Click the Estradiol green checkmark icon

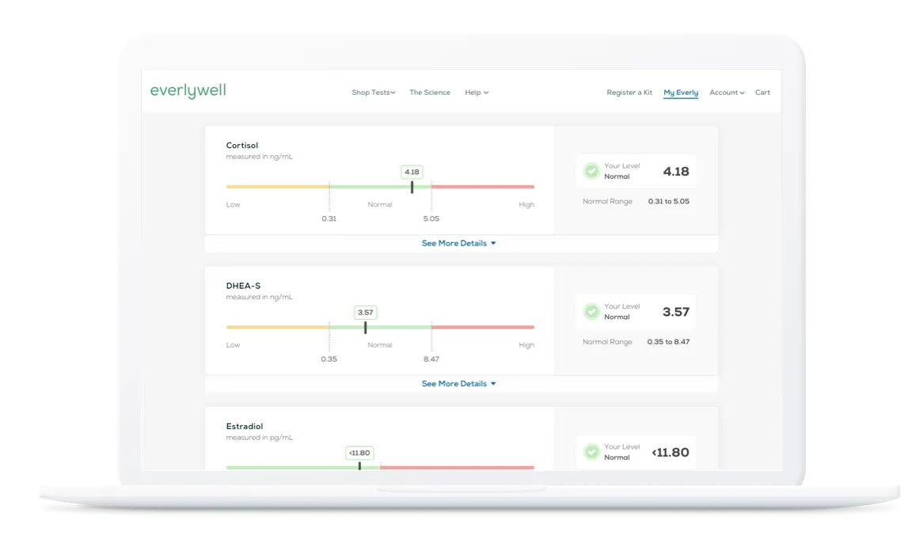591,452
